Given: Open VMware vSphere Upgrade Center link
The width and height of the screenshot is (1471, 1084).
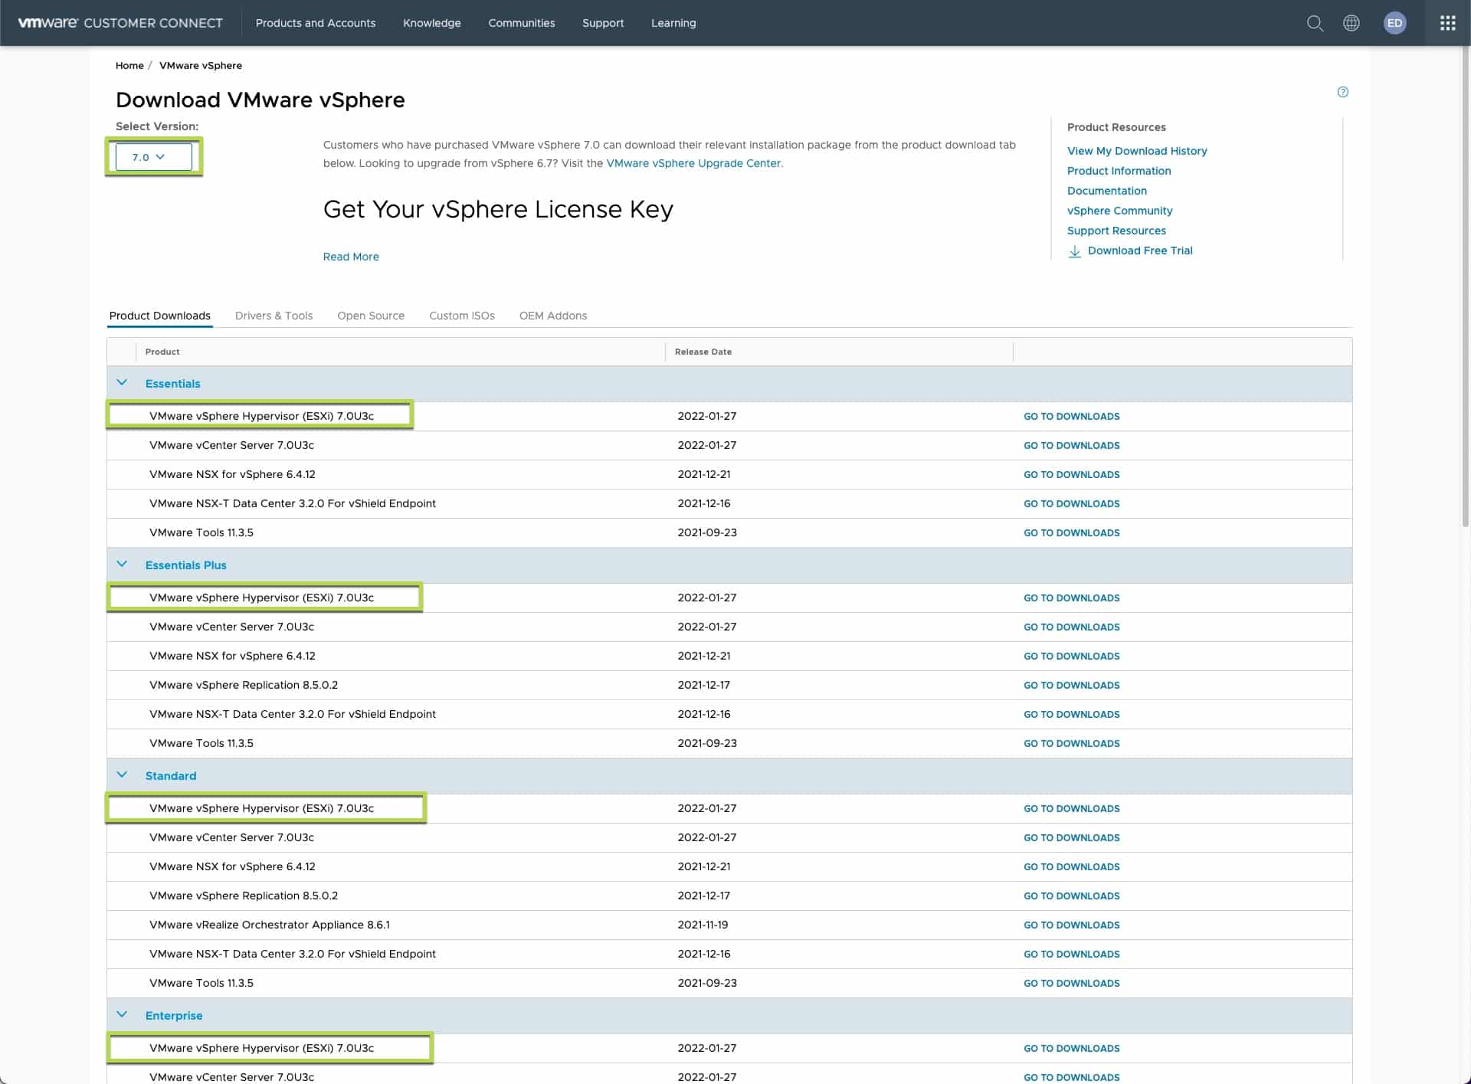Looking at the screenshot, I should click(x=693, y=163).
